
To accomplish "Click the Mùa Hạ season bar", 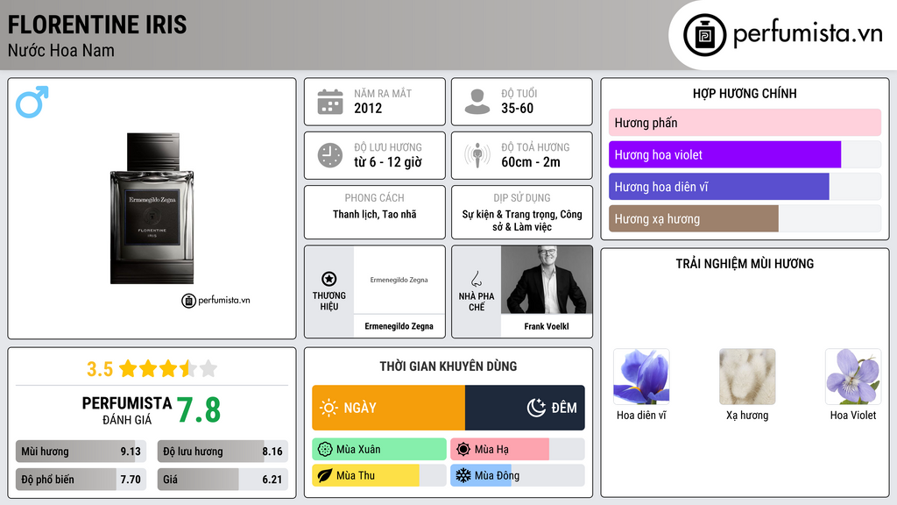I will pyautogui.click(x=517, y=450).
